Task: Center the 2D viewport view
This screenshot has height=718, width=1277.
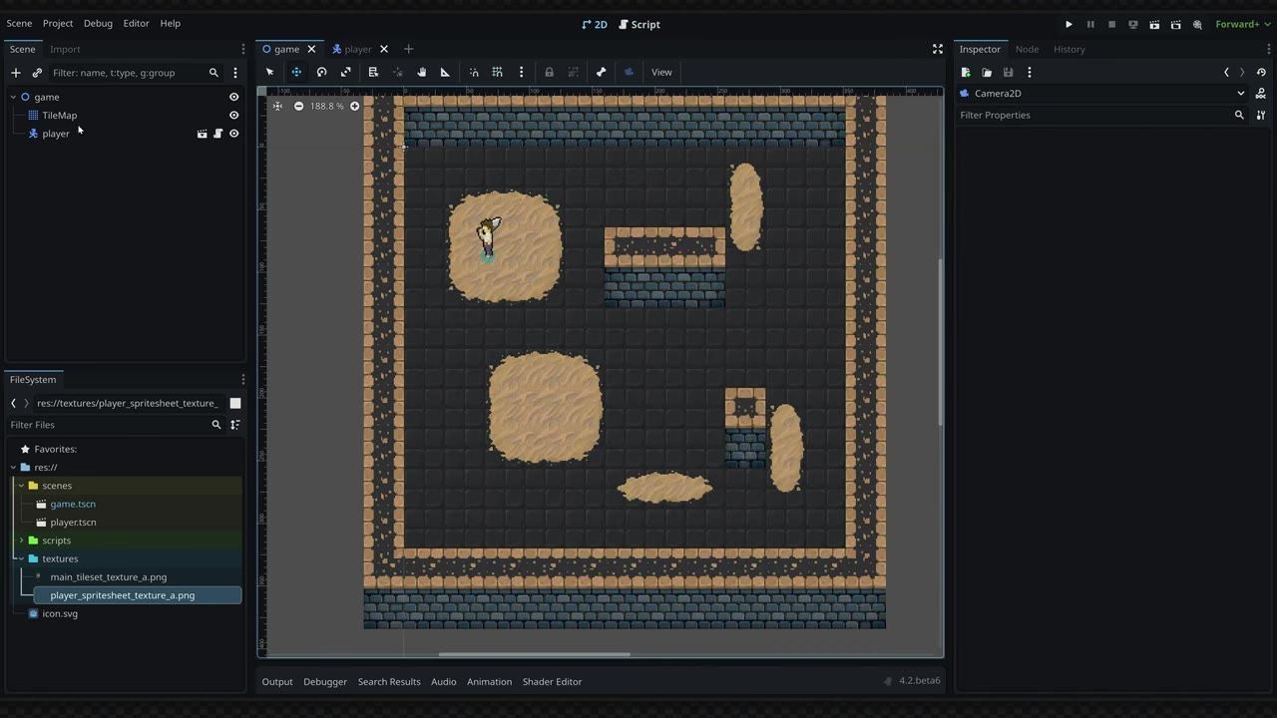Action: tap(277, 106)
